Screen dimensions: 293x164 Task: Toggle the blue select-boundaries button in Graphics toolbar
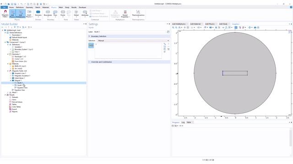coord(236,27)
